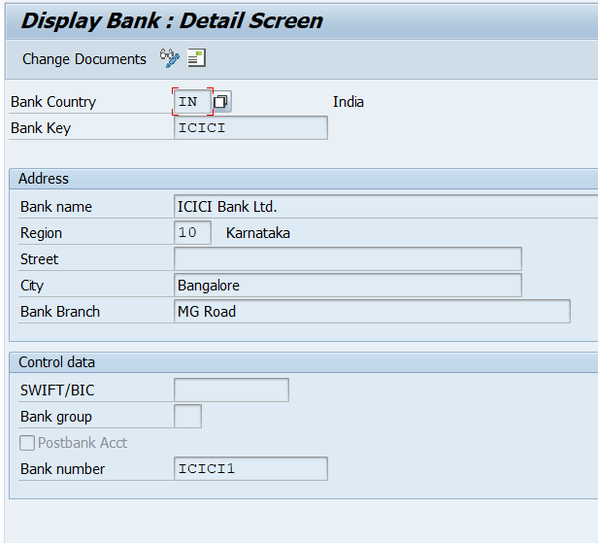Click the Bank Country label
The height and width of the screenshot is (543, 598).
point(53,102)
